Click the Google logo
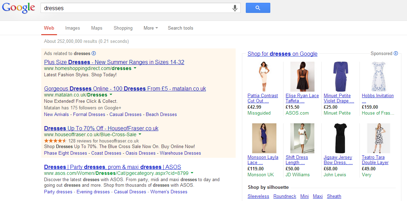 (x=19, y=8)
